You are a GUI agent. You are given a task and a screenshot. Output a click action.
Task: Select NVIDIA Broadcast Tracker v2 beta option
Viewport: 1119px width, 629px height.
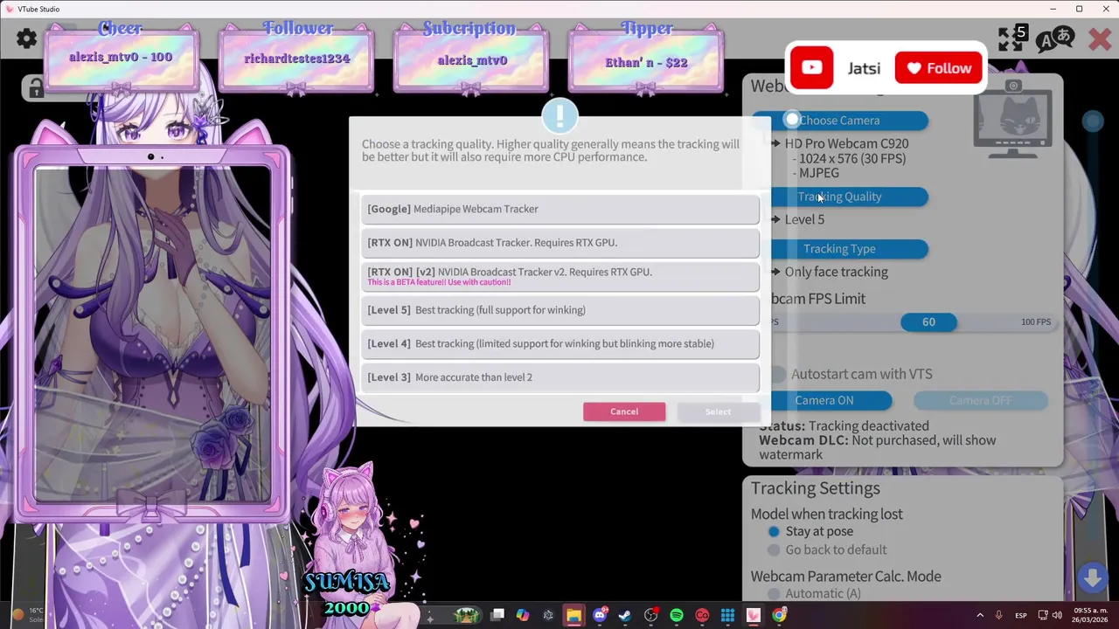[x=560, y=276]
